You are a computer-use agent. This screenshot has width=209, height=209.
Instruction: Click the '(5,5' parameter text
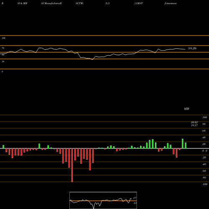[107, 3]
